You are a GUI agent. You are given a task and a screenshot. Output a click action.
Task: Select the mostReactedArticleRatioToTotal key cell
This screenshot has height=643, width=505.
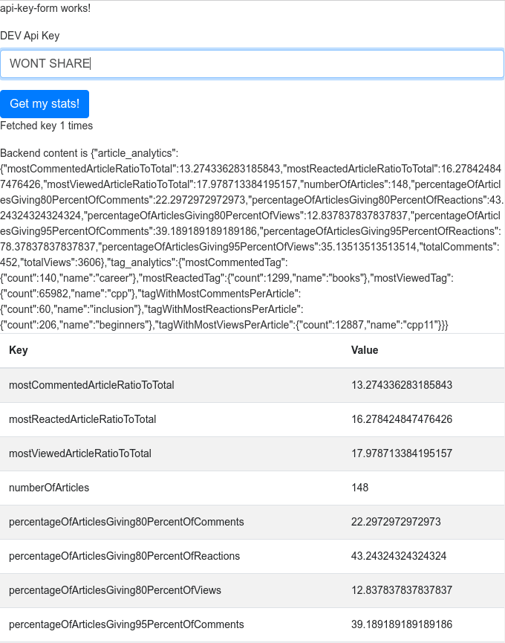pyautogui.click(x=82, y=419)
